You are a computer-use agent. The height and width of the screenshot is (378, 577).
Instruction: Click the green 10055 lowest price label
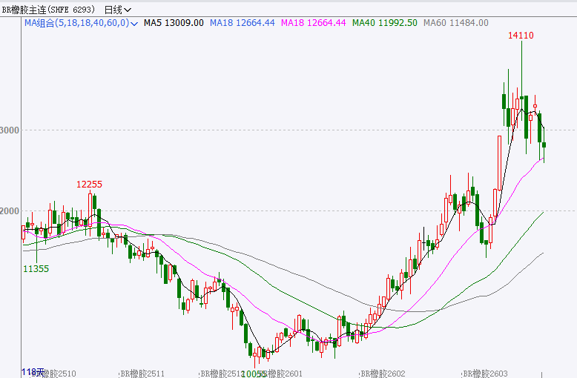(x=254, y=373)
